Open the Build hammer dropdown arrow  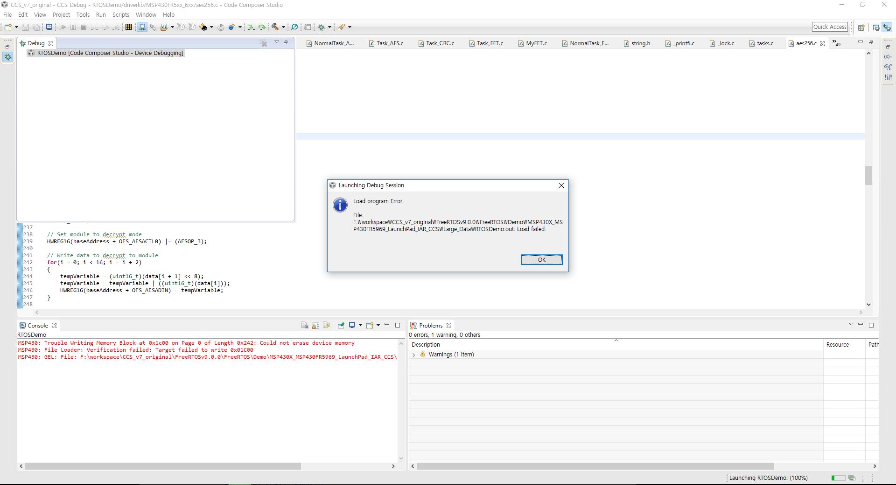pos(283,27)
